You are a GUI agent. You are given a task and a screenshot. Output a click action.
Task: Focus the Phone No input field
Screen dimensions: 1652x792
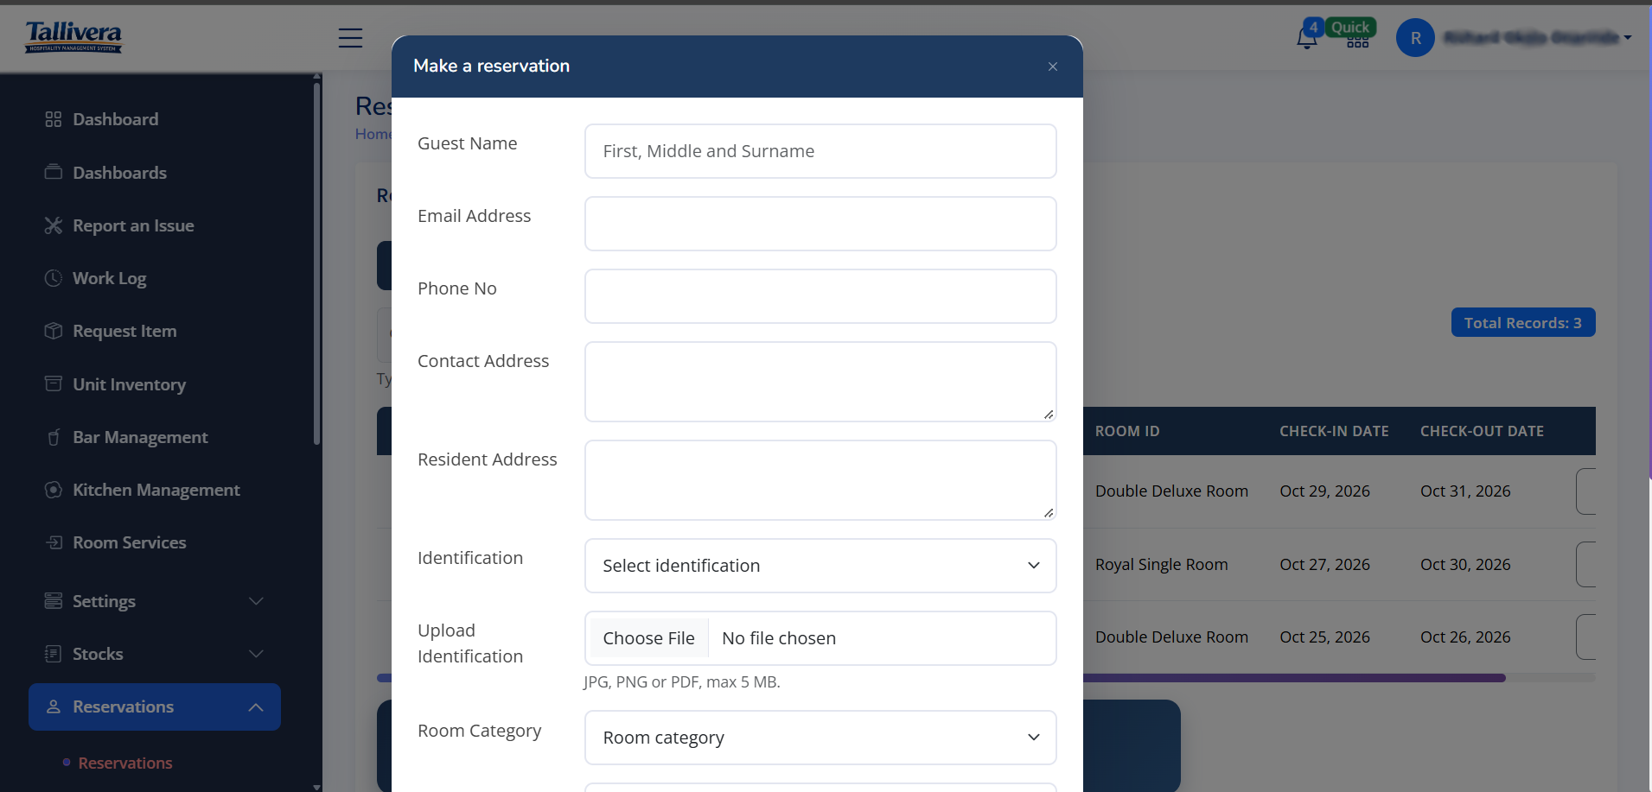(x=820, y=296)
